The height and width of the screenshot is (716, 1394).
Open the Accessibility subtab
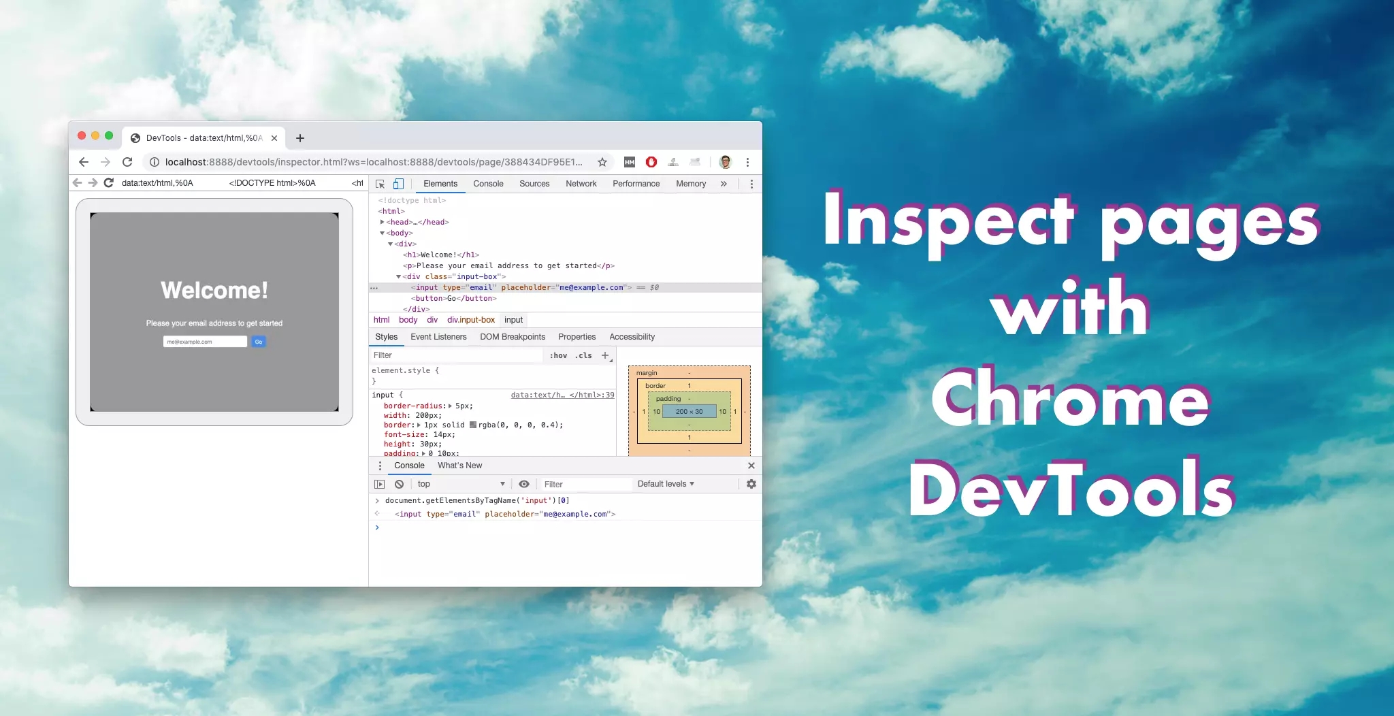point(632,337)
